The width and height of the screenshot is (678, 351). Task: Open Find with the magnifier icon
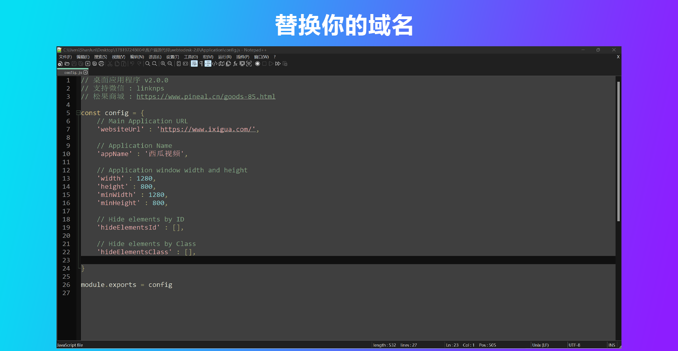tap(148, 64)
